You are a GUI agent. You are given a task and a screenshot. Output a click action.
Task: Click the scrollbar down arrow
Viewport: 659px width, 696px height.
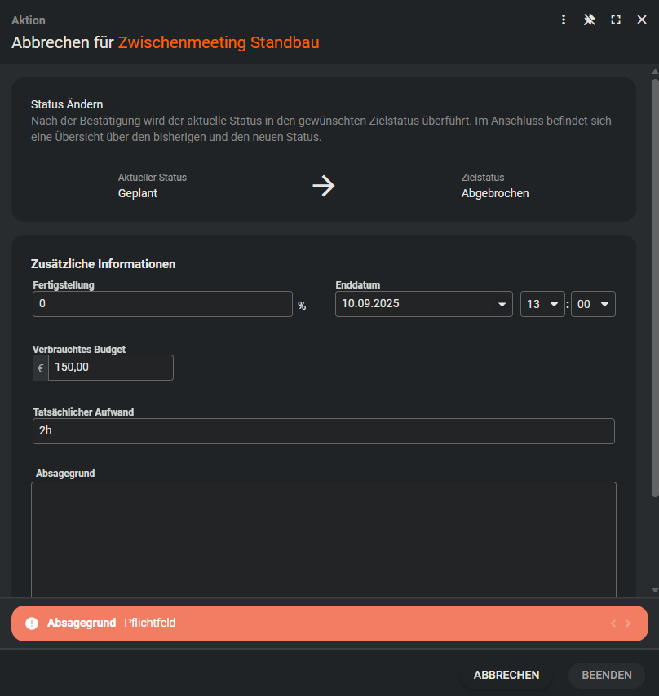pyautogui.click(x=655, y=589)
